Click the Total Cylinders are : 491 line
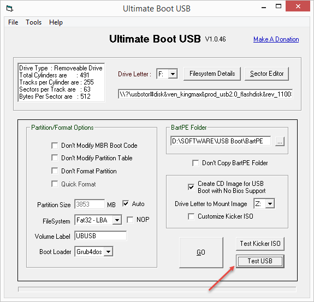 [54, 75]
